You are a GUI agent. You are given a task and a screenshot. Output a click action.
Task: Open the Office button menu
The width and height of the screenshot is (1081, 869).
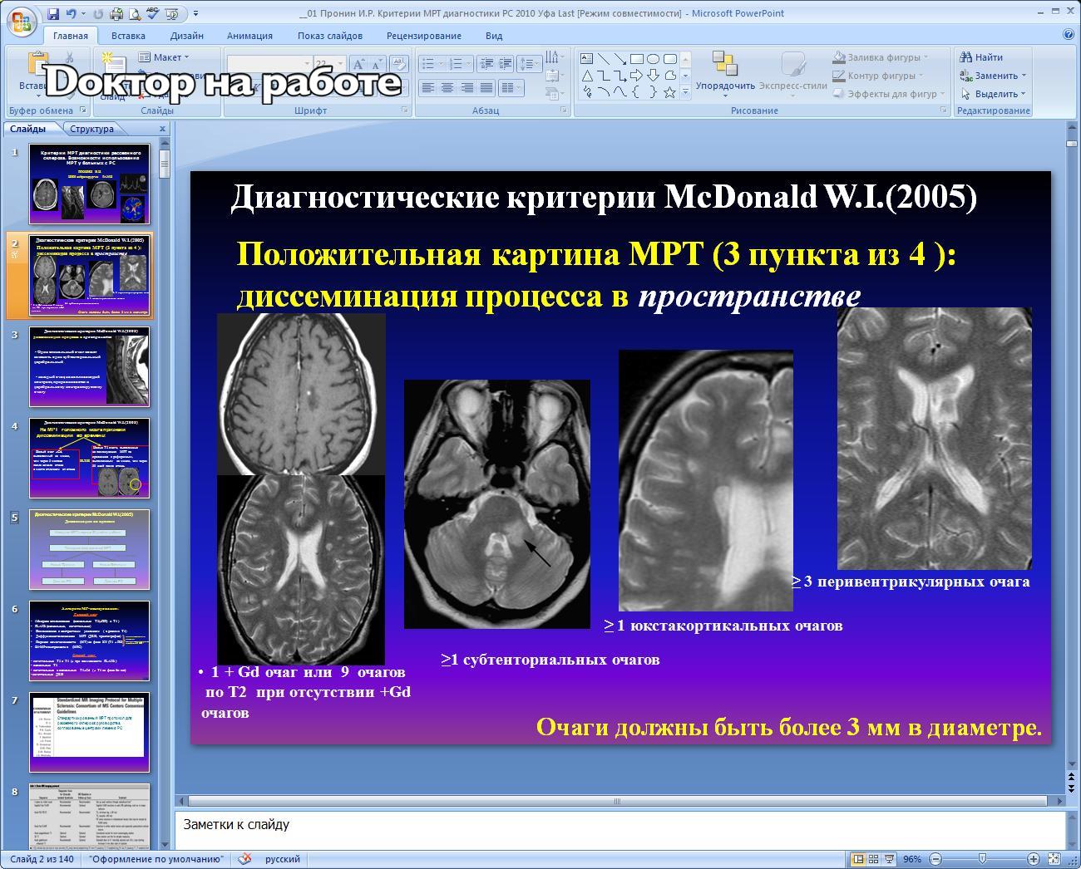point(22,22)
